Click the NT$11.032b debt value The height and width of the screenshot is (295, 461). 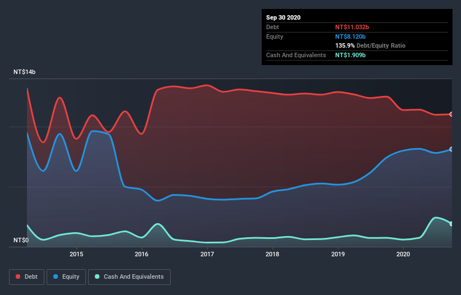pos(352,27)
